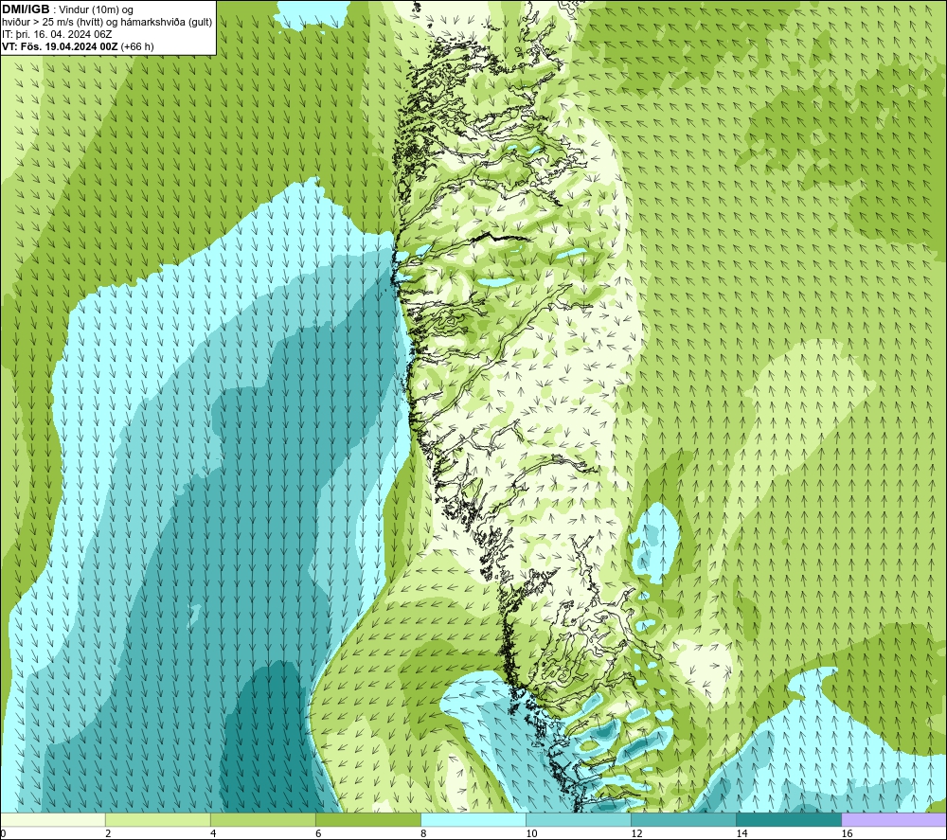Click the light green 2–4 m/s legend swatch

click(158, 820)
